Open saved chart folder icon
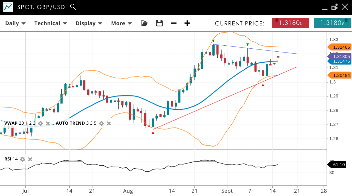The width and height of the screenshot is (352, 196). [x=144, y=23]
